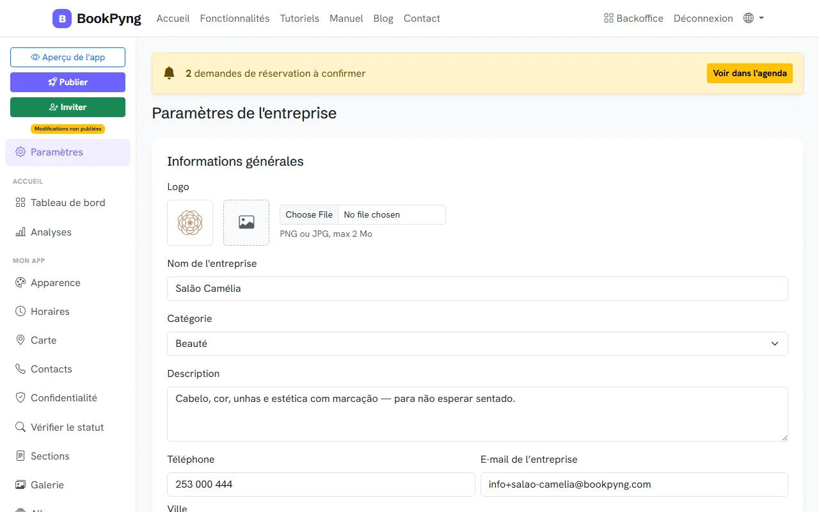Open Horaires in the sidebar
Viewport: 819px width, 512px height.
point(68,312)
